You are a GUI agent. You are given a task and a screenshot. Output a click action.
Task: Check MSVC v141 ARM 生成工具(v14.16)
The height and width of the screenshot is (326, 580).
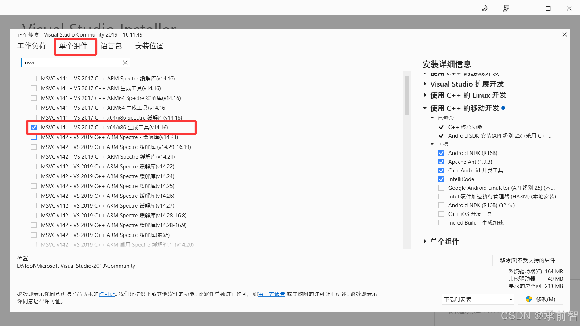[34, 88]
